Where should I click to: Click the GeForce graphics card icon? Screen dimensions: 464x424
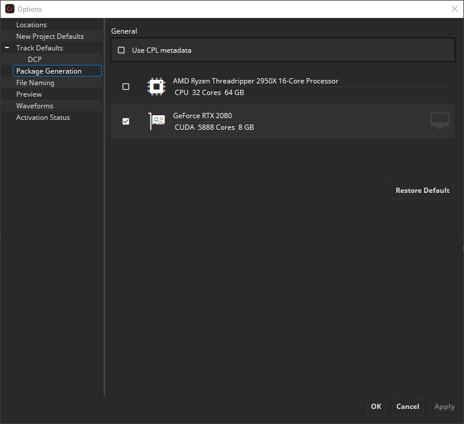point(157,121)
